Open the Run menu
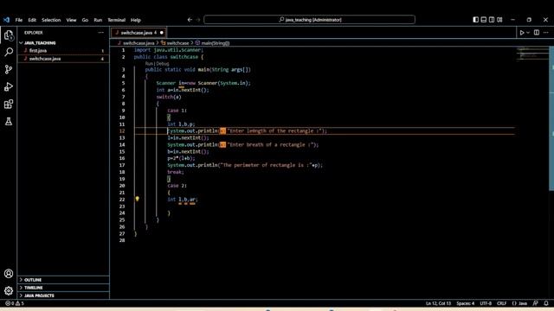This screenshot has width=554, height=311. (x=98, y=20)
